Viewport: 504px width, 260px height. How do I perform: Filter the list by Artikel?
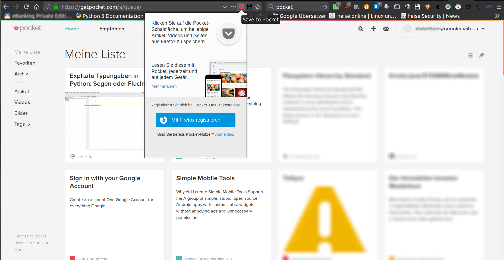[x=21, y=91]
